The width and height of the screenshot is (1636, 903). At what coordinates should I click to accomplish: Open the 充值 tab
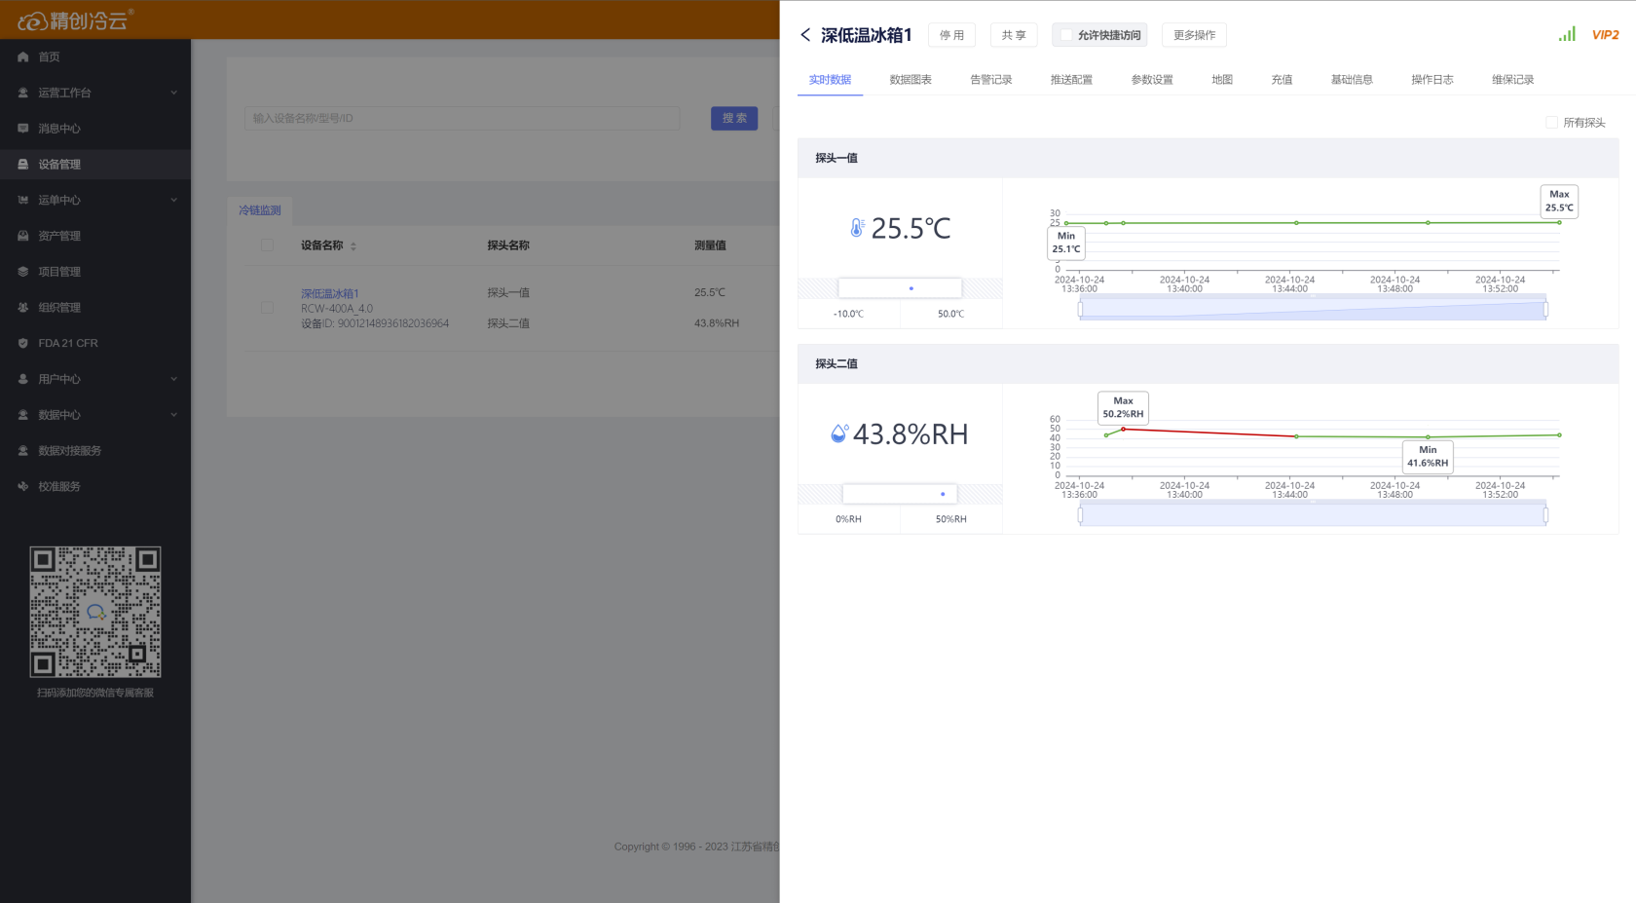pyautogui.click(x=1282, y=80)
